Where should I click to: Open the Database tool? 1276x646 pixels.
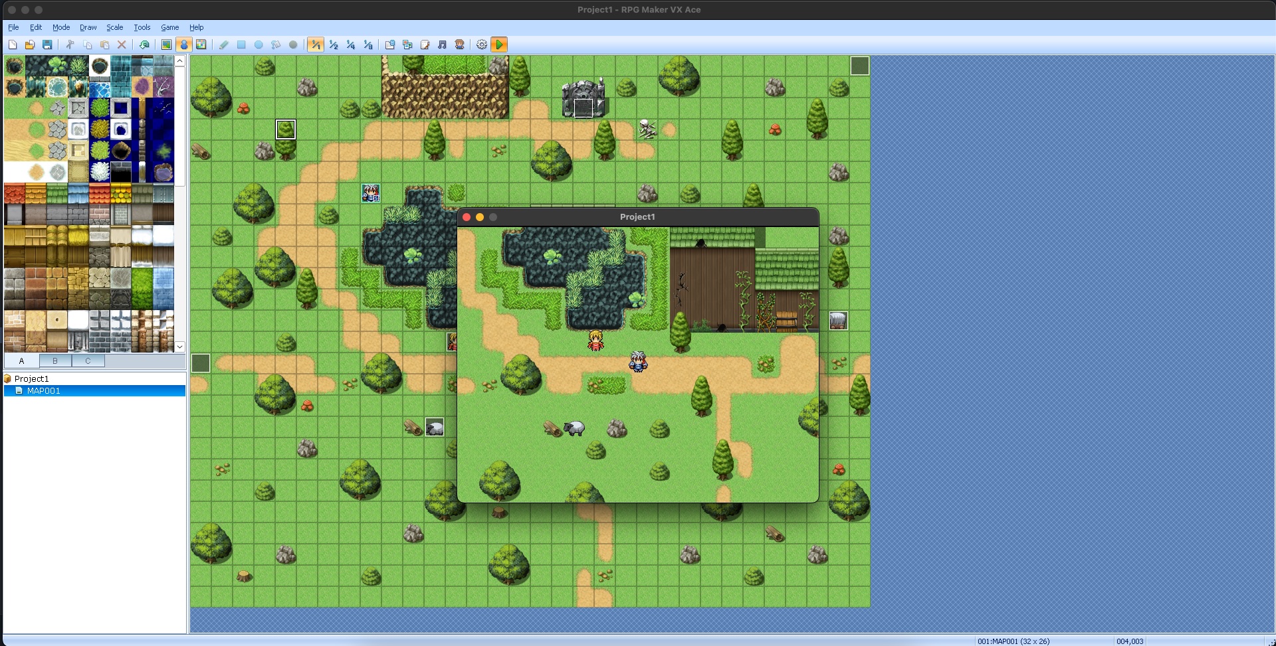390,44
